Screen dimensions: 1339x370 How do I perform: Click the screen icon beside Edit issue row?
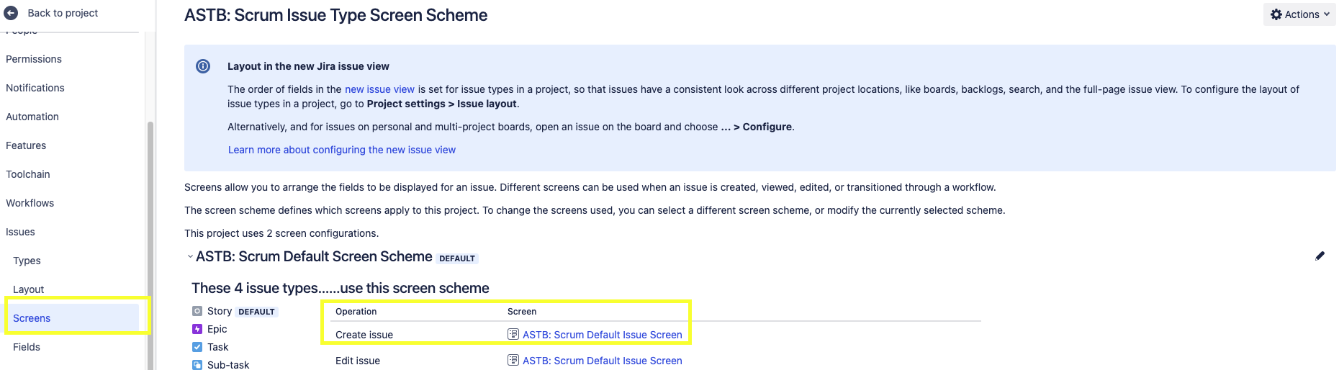(x=513, y=360)
